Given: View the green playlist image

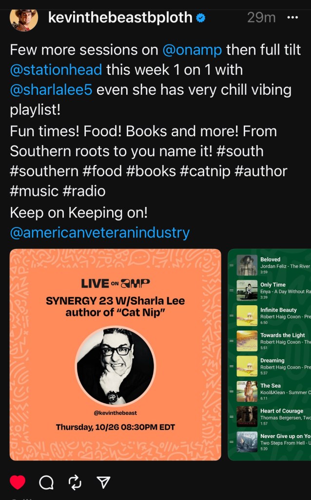Looking at the screenshot, I should coord(270,354).
